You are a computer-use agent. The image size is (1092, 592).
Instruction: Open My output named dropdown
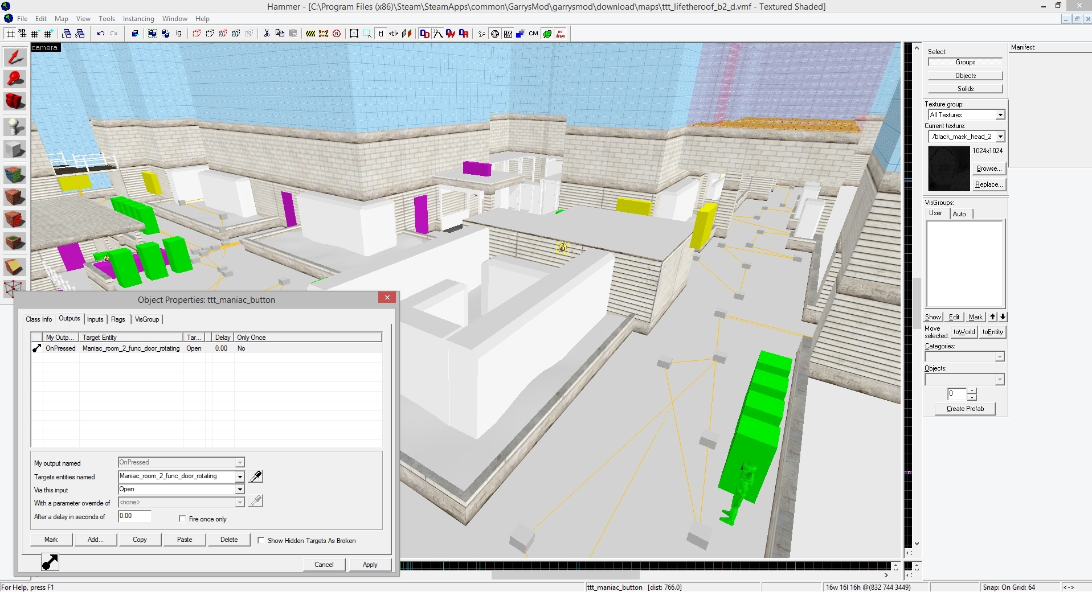tap(240, 463)
